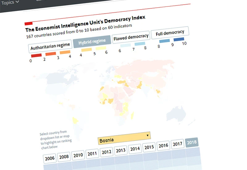
Task: Click highlighted Pakistan on the map
Action: pos(140,86)
